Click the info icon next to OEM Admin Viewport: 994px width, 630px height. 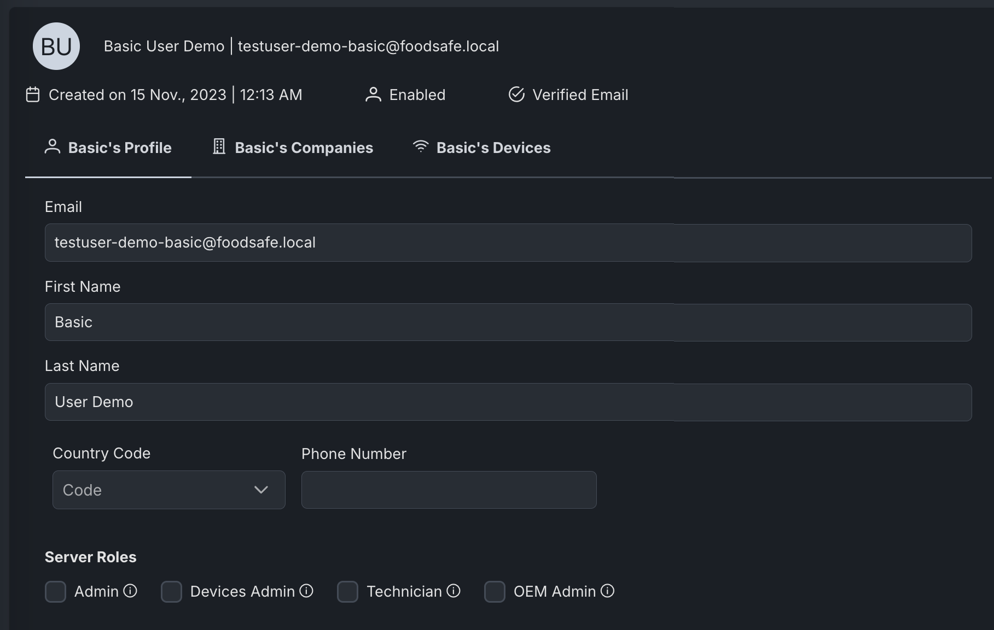tap(607, 591)
